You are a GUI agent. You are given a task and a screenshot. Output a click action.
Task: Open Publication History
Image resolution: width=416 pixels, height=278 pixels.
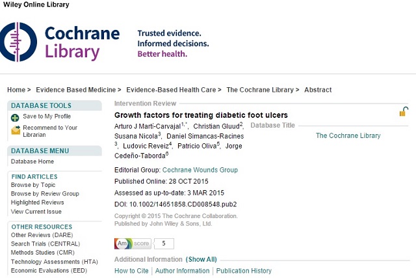(x=244, y=271)
